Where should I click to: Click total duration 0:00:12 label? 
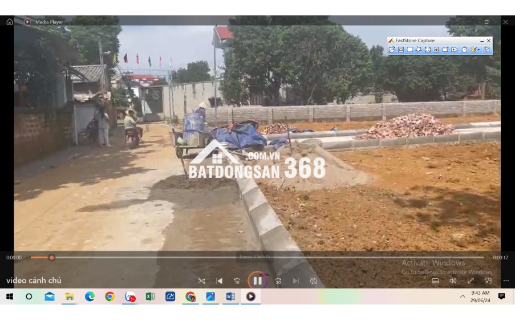tap(501, 258)
